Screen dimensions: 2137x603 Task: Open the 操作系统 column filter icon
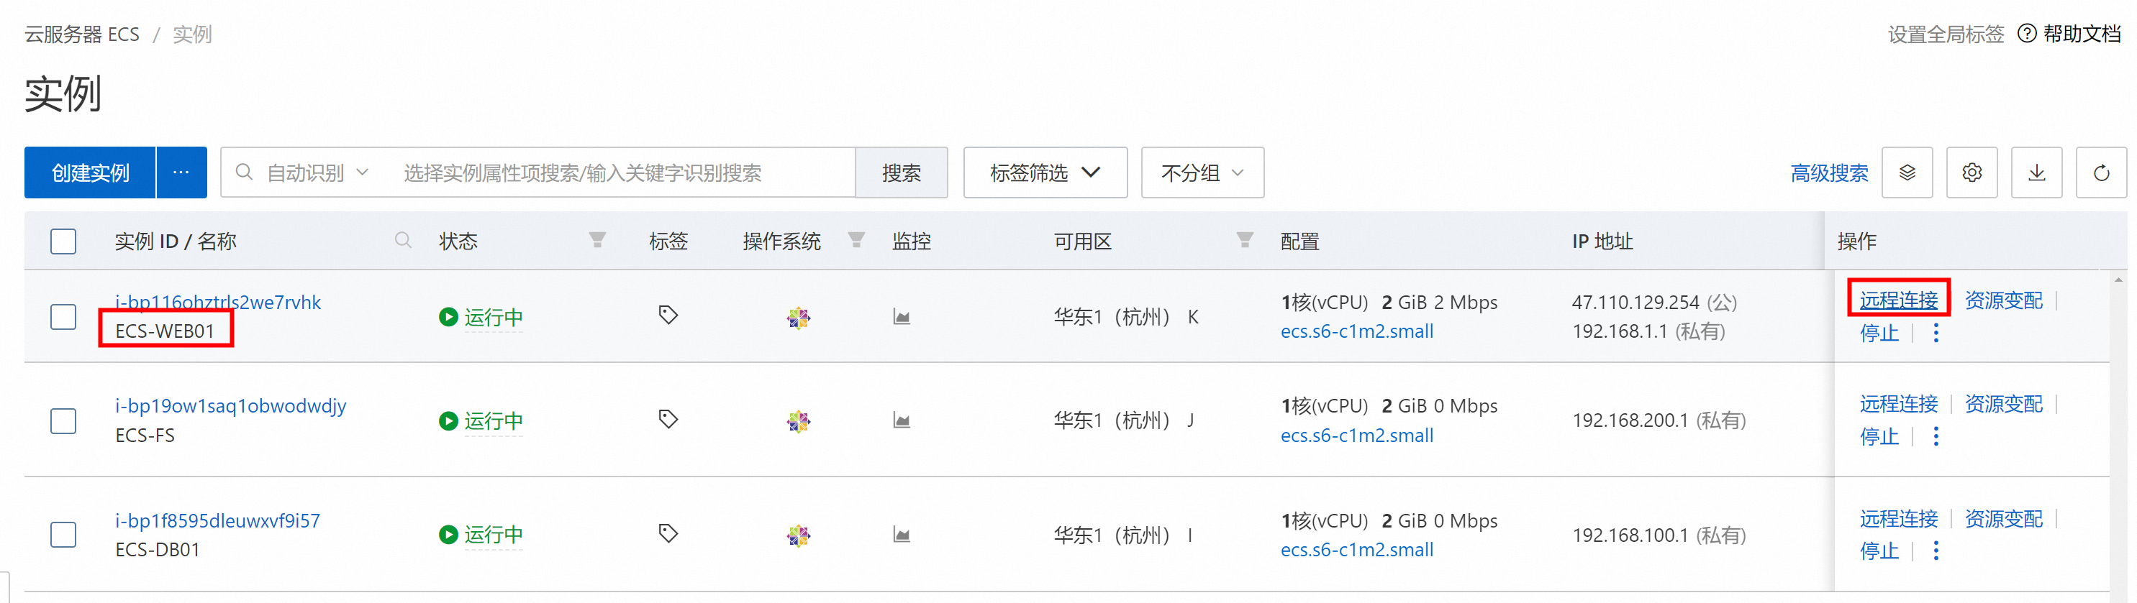pos(857,240)
